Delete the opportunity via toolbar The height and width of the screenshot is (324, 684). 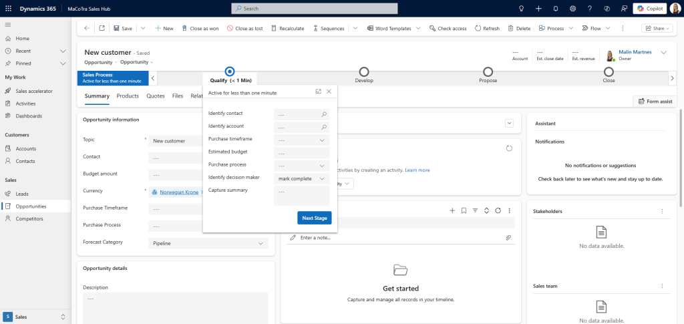[x=519, y=29]
